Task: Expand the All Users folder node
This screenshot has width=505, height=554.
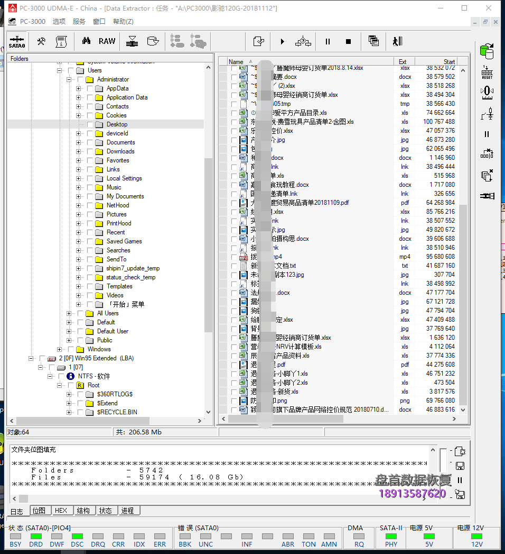Action: (x=69, y=313)
